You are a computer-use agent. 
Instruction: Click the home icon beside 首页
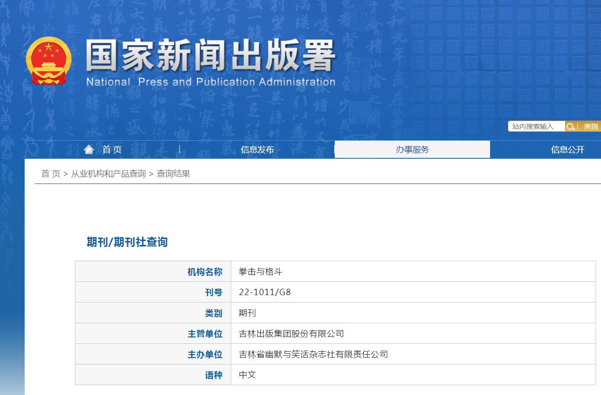(89, 149)
